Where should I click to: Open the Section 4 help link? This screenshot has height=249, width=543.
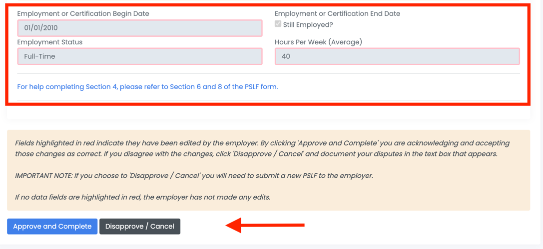(x=147, y=87)
